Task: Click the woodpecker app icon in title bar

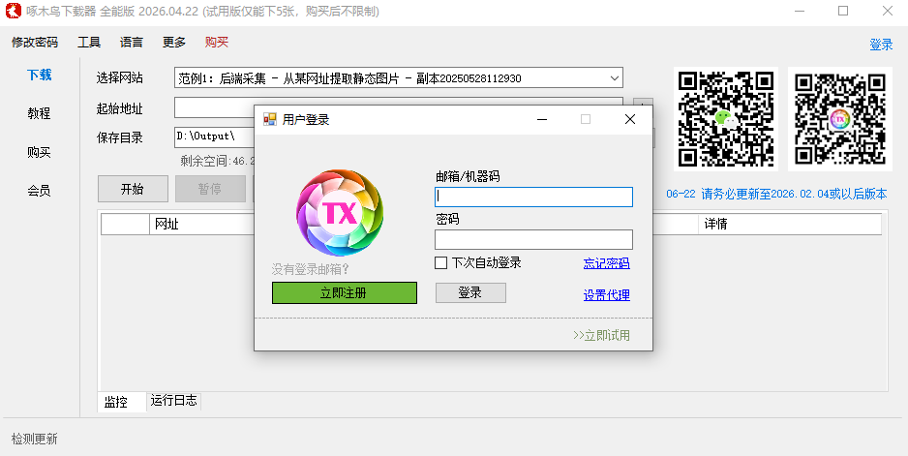Action: (x=13, y=11)
